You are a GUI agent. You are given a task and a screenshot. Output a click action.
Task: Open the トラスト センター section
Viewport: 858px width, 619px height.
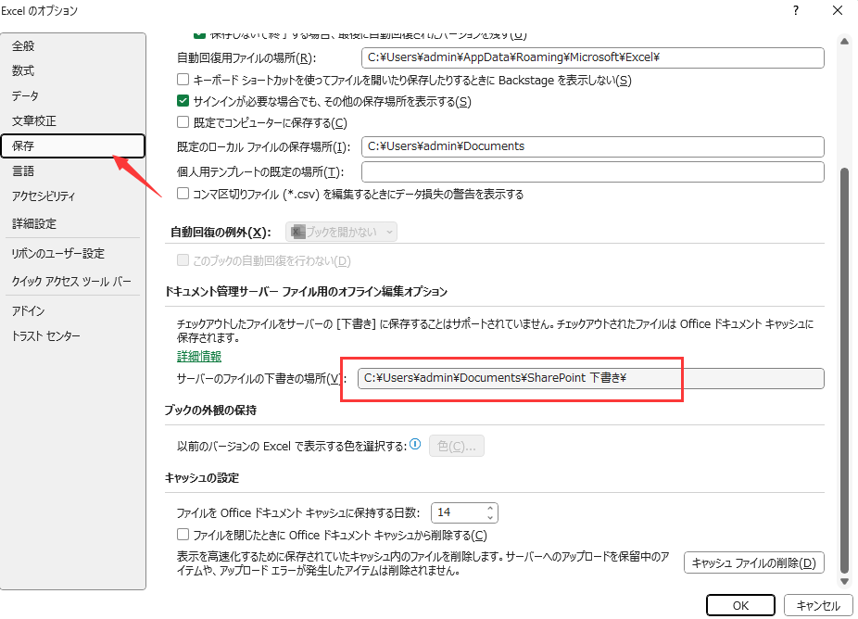click(44, 335)
